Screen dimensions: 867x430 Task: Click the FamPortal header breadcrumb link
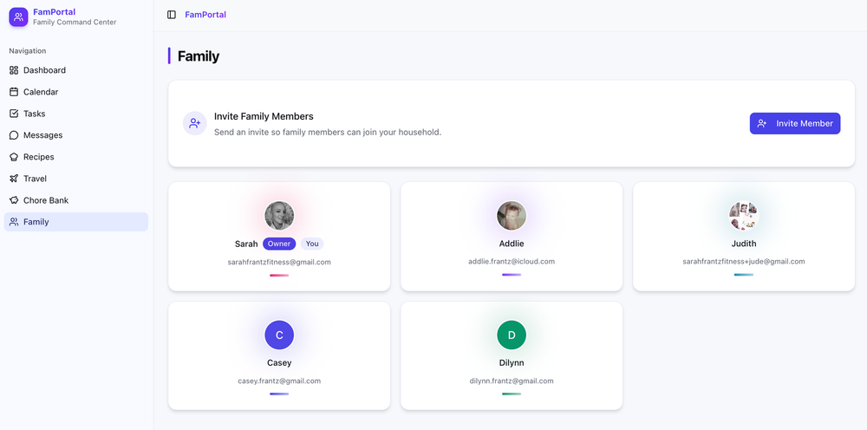click(205, 15)
